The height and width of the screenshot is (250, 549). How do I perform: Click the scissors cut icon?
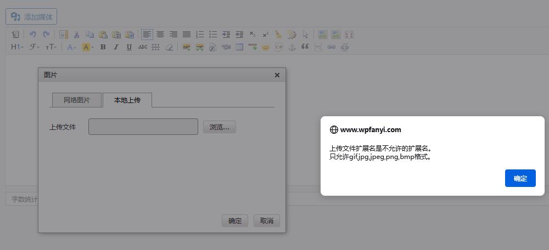click(77, 35)
